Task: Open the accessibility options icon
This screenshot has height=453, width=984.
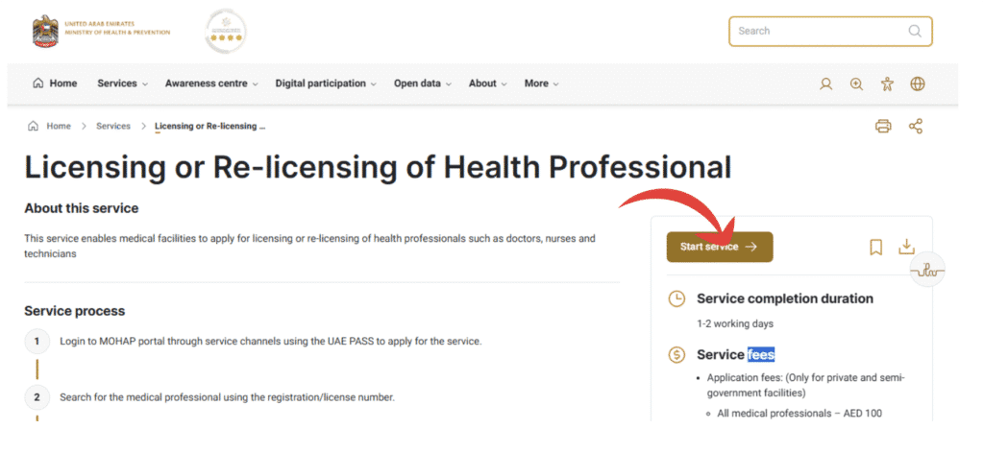Action: click(x=887, y=84)
